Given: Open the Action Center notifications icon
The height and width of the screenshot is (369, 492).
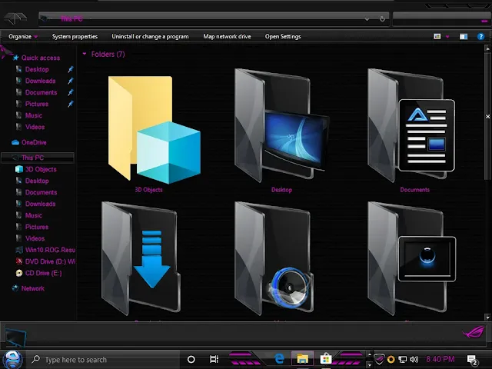Looking at the screenshot, I should pos(472,360).
